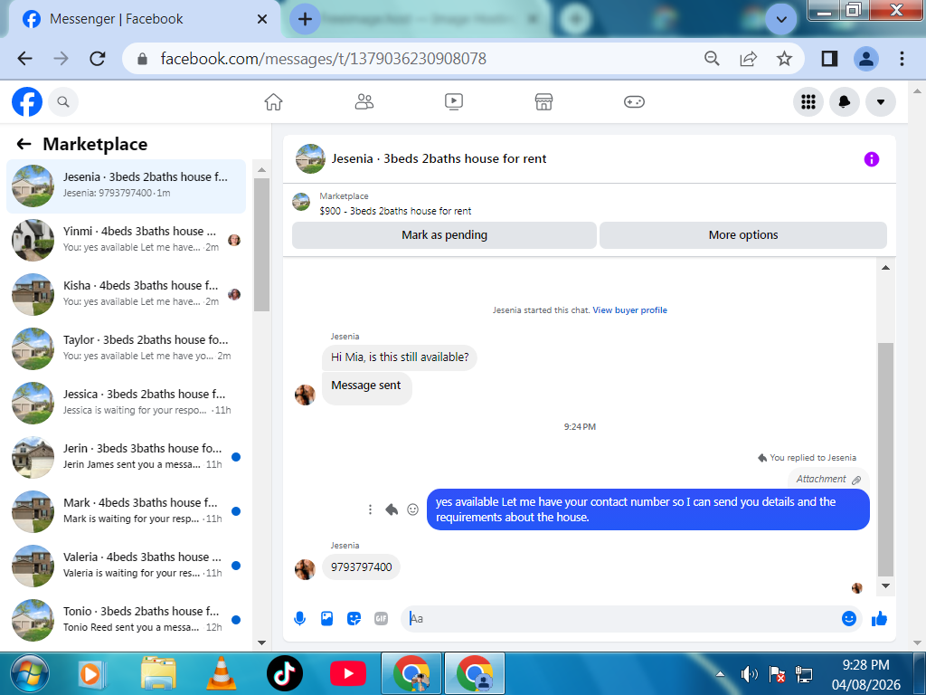Reload the page with the refresh icon
926x695 pixels.
tap(98, 59)
